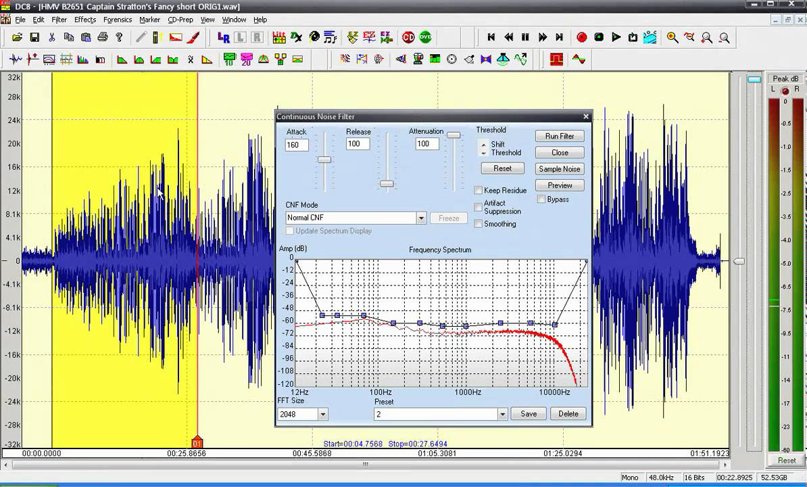Click the Run Filter button
807x487 pixels.
(x=560, y=136)
